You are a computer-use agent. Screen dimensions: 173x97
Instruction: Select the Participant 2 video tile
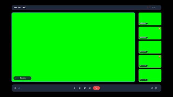[x=150, y=33]
